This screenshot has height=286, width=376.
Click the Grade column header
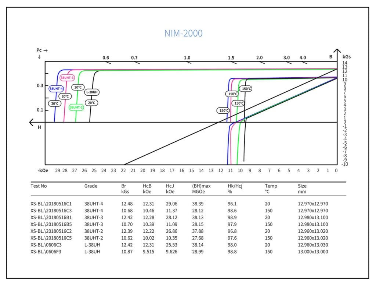91,186
